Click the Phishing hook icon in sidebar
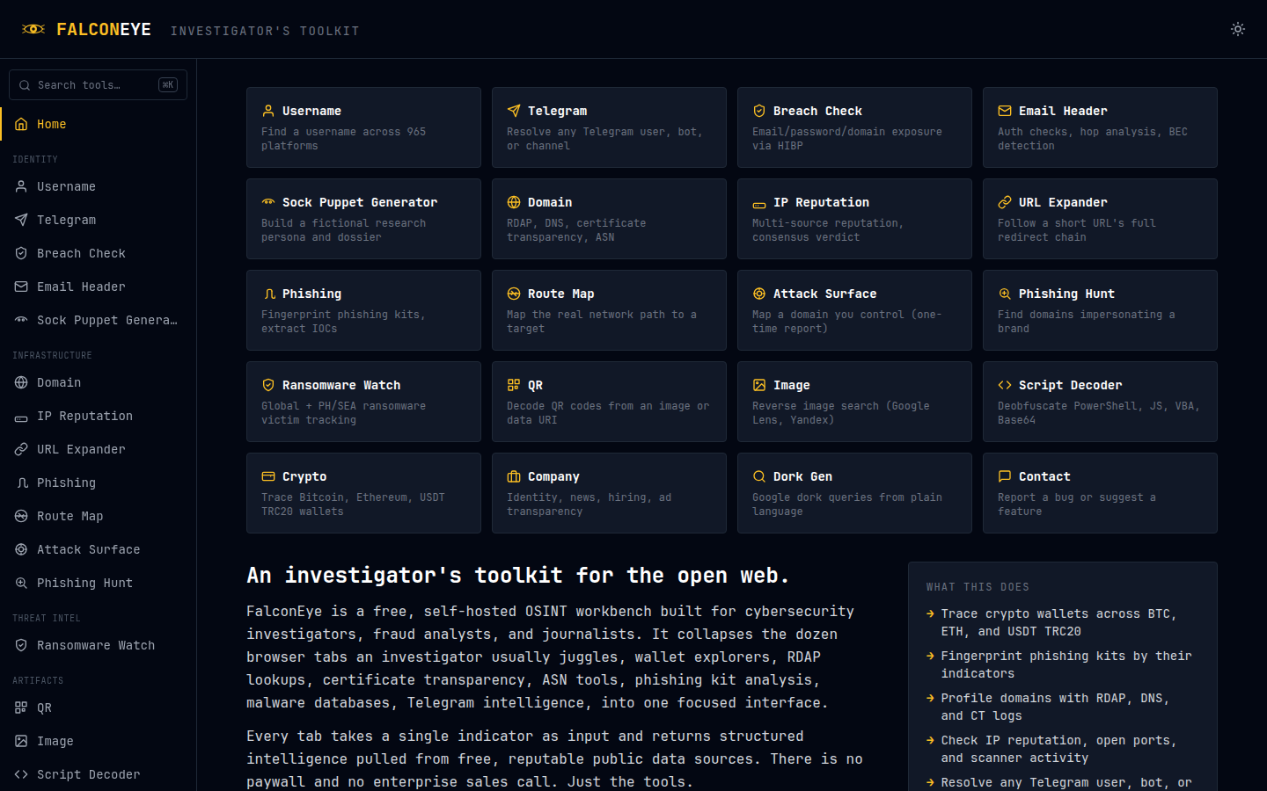1267x791 pixels. pos(23,483)
